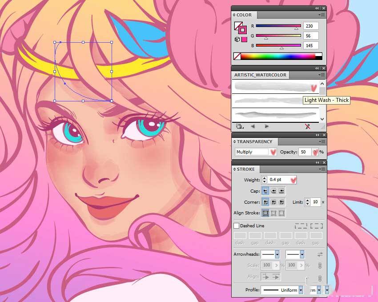Select the Projecting Cap option
This screenshot has width=378, height=302.
click(281, 191)
